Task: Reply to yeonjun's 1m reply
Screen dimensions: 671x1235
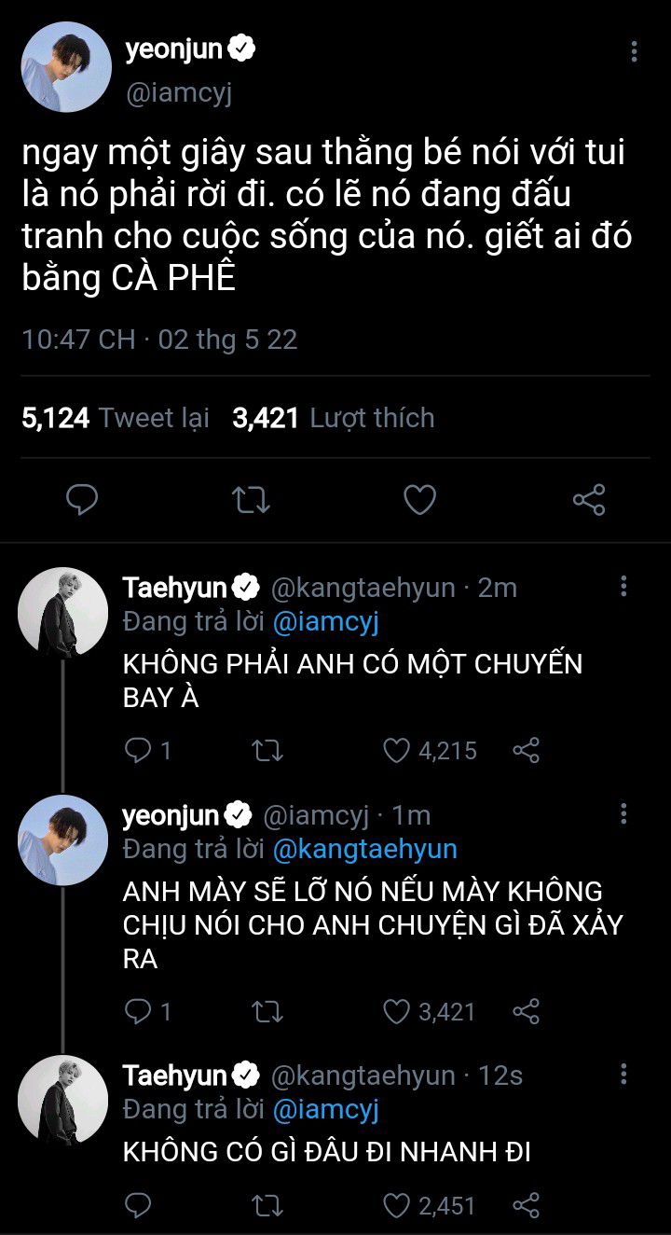Action: click(x=138, y=1011)
